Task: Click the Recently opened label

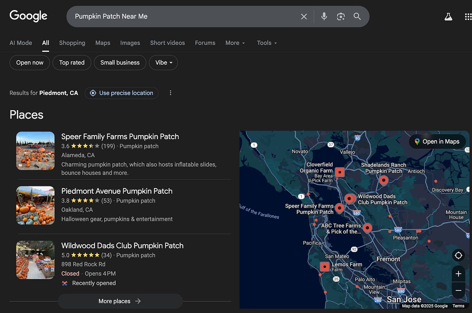Action: [94, 283]
